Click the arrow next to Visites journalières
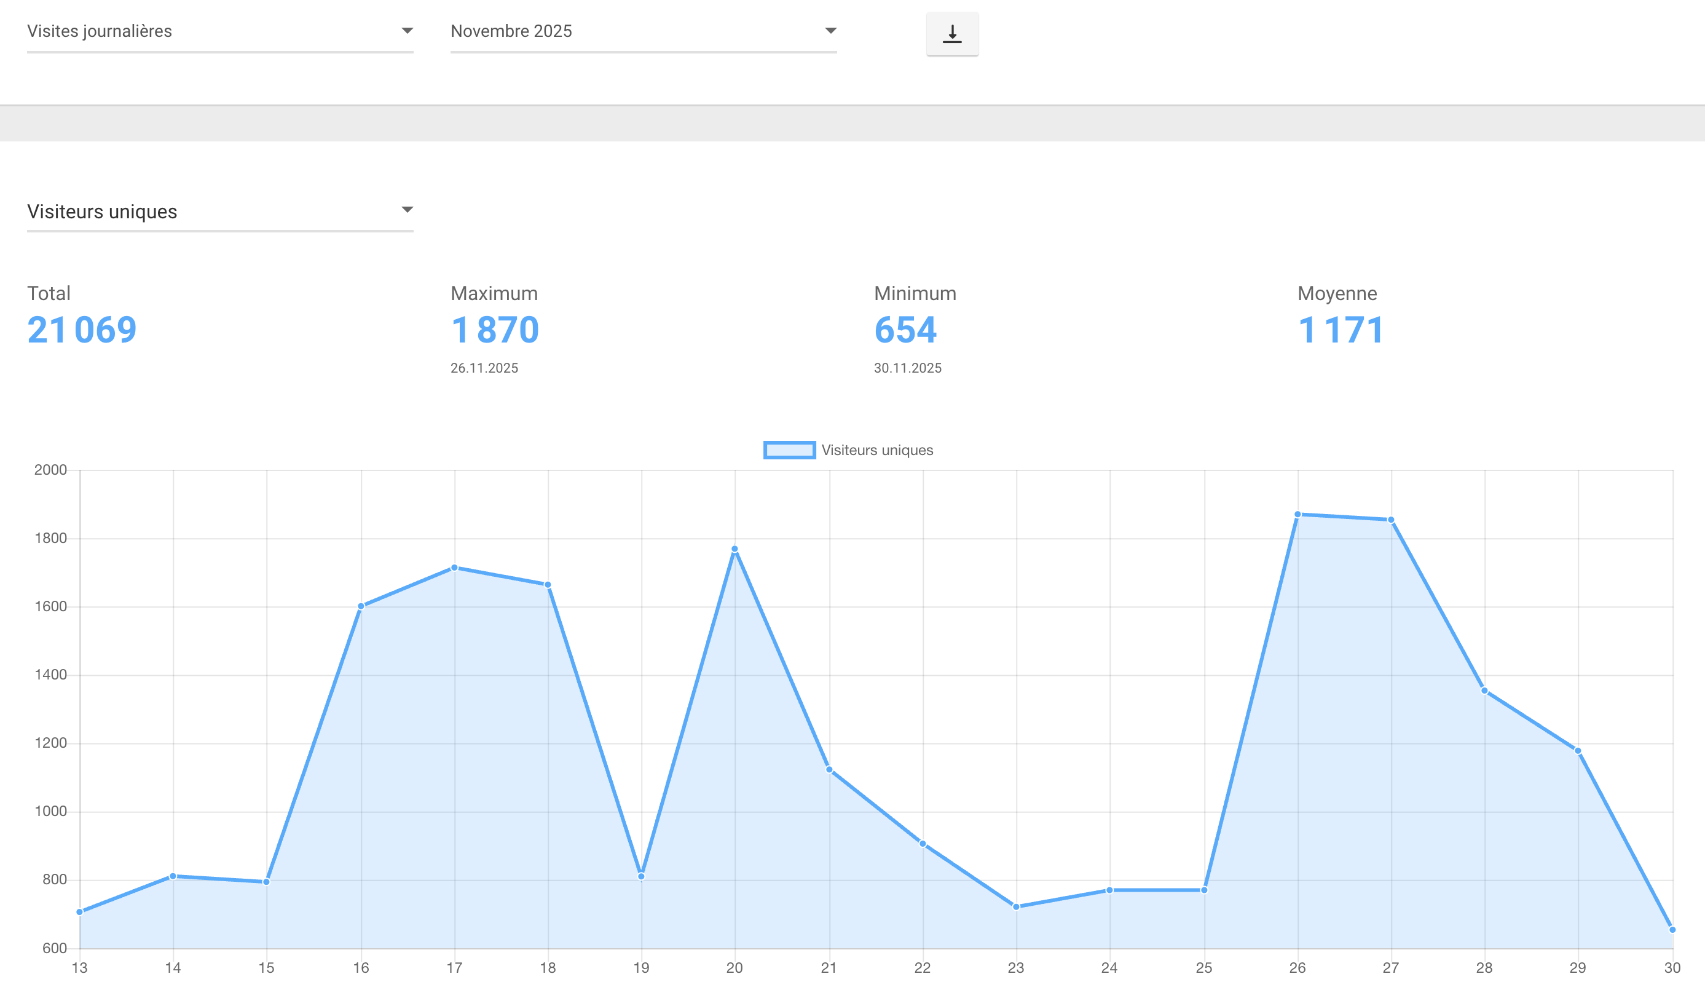 pos(407,31)
